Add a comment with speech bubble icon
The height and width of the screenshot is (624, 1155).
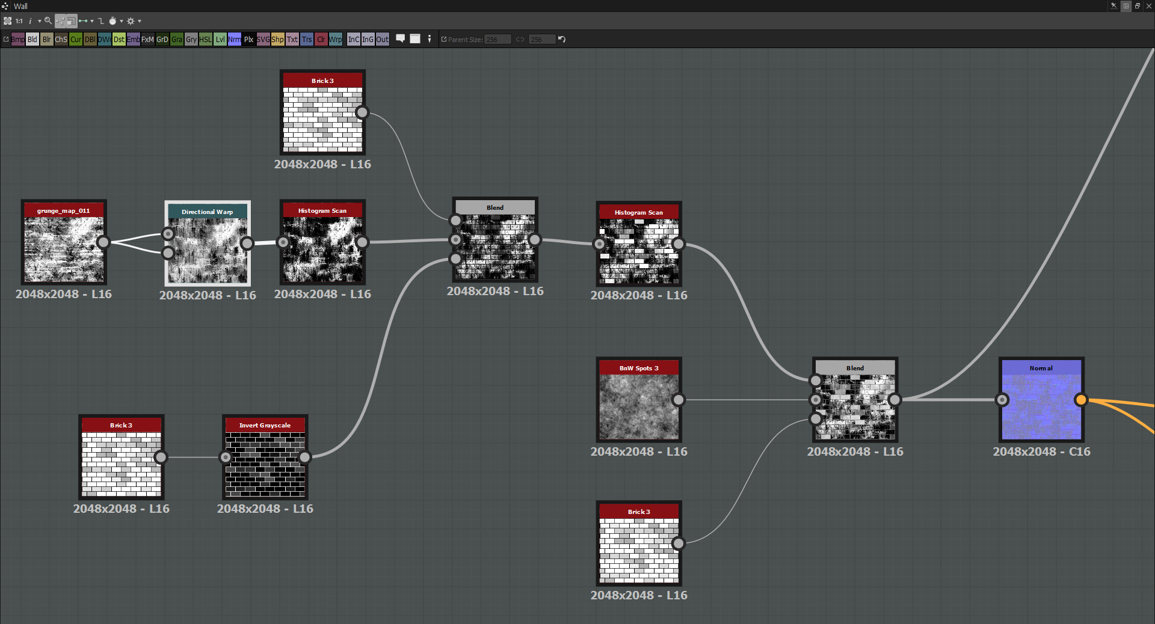point(400,39)
